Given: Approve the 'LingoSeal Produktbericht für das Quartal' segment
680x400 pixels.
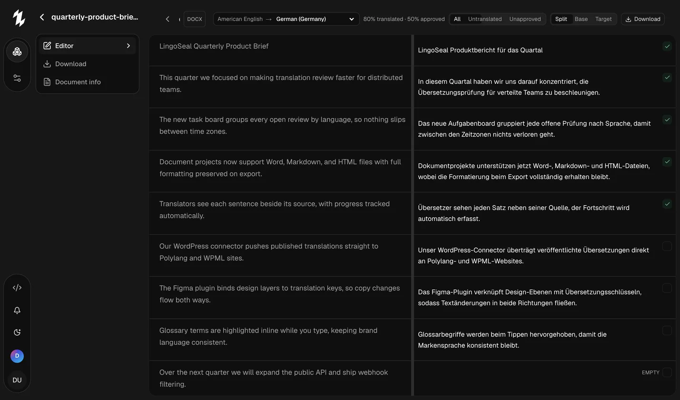Looking at the screenshot, I should coord(667,46).
